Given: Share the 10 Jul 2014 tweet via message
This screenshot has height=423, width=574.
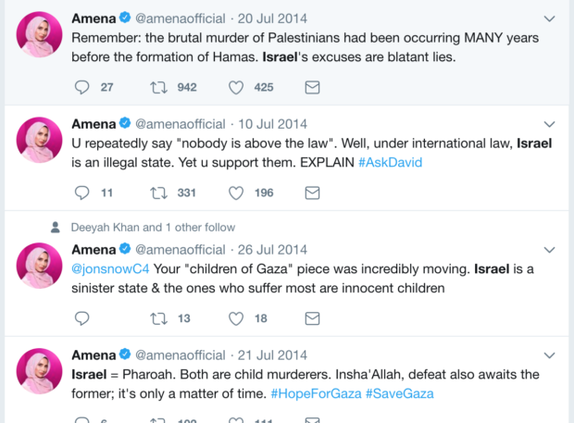Looking at the screenshot, I should tap(312, 193).
